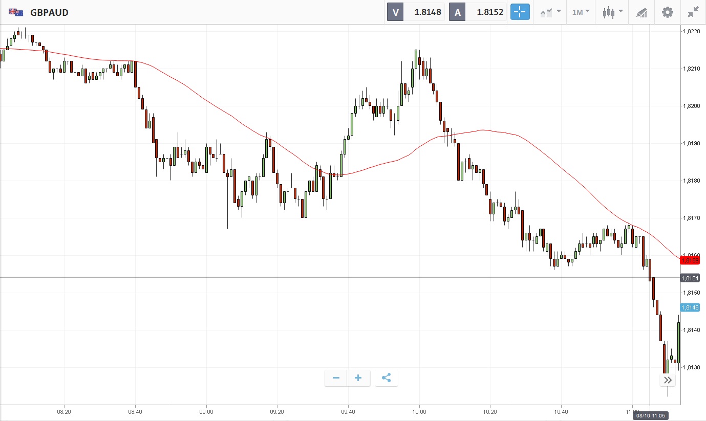The height and width of the screenshot is (421, 706).
Task: Open the drawing tools icon
Action: [x=642, y=12]
